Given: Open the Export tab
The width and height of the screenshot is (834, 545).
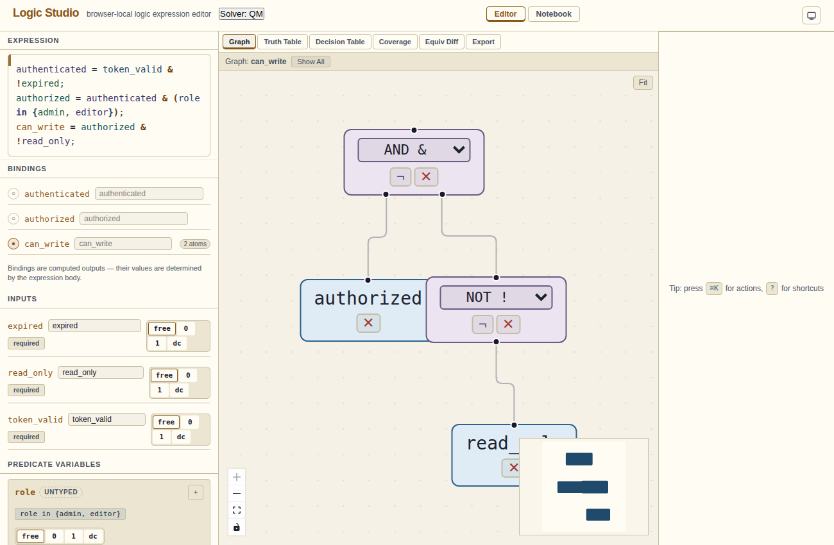Looking at the screenshot, I should pyautogui.click(x=483, y=42).
